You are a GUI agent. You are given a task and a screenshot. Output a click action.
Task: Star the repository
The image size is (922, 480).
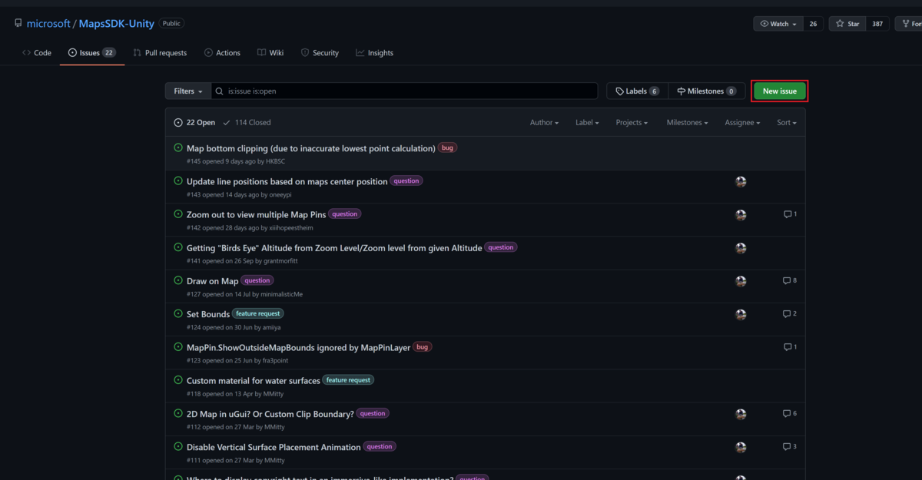[847, 24]
